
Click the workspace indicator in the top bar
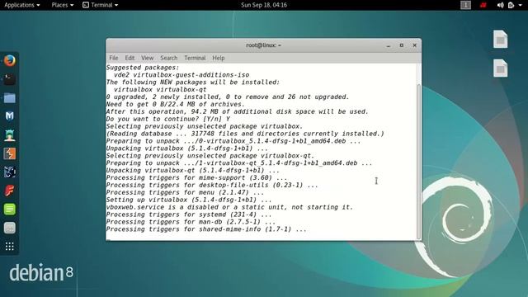pyautogui.click(x=465, y=5)
